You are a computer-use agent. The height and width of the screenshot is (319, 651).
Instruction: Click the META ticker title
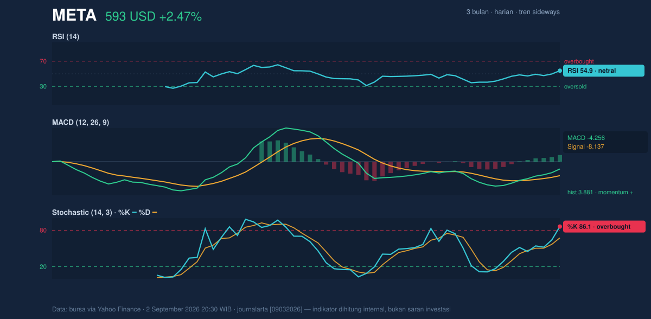(x=74, y=16)
